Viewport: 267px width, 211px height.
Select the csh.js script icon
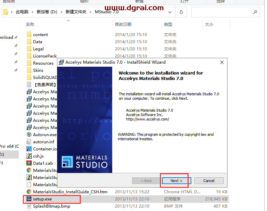tap(29, 156)
